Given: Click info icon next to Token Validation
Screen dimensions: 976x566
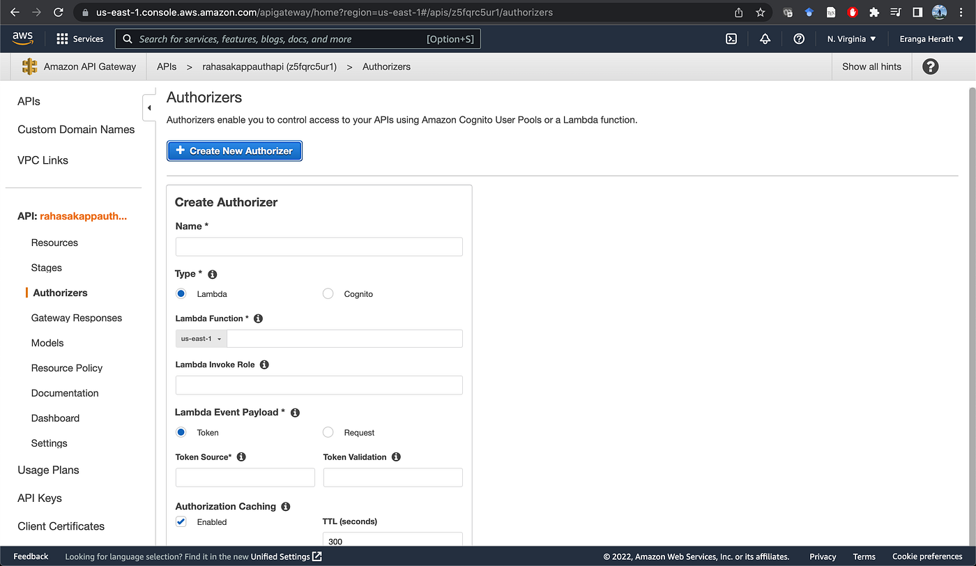Looking at the screenshot, I should [396, 457].
